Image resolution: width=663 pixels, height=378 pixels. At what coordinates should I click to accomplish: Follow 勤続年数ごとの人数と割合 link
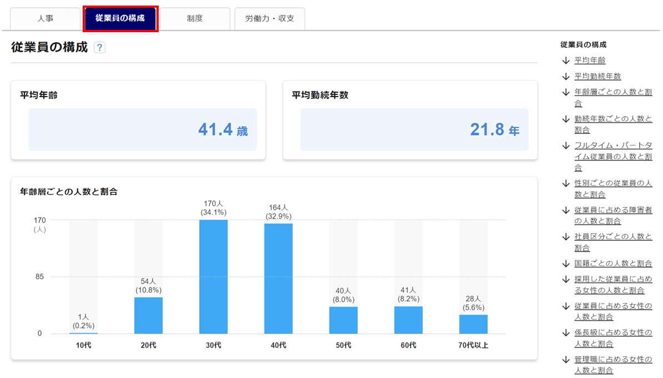pyautogui.click(x=613, y=124)
